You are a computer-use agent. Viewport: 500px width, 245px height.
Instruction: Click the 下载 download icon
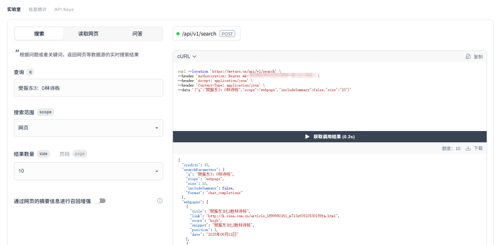468,148
